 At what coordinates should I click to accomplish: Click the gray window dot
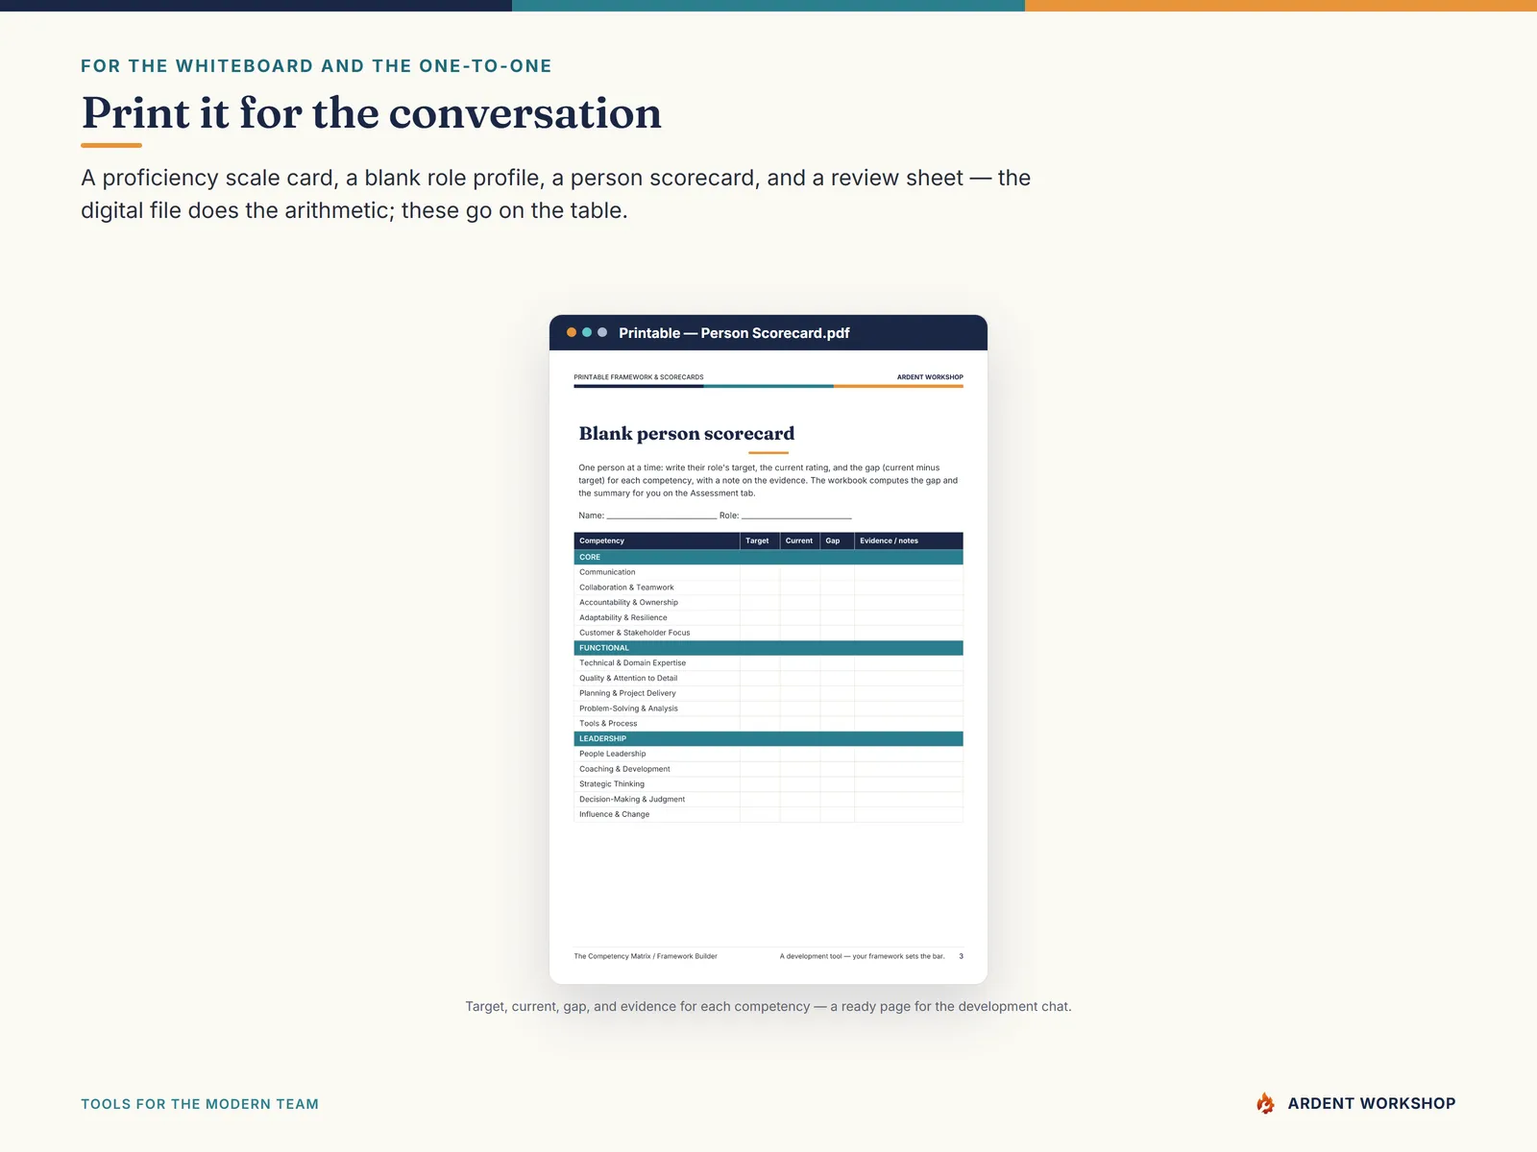602,332
